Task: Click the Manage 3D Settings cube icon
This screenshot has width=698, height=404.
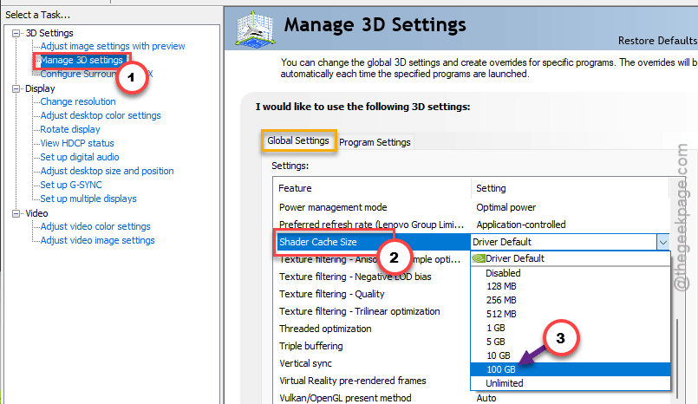Action: pos(255,29)
